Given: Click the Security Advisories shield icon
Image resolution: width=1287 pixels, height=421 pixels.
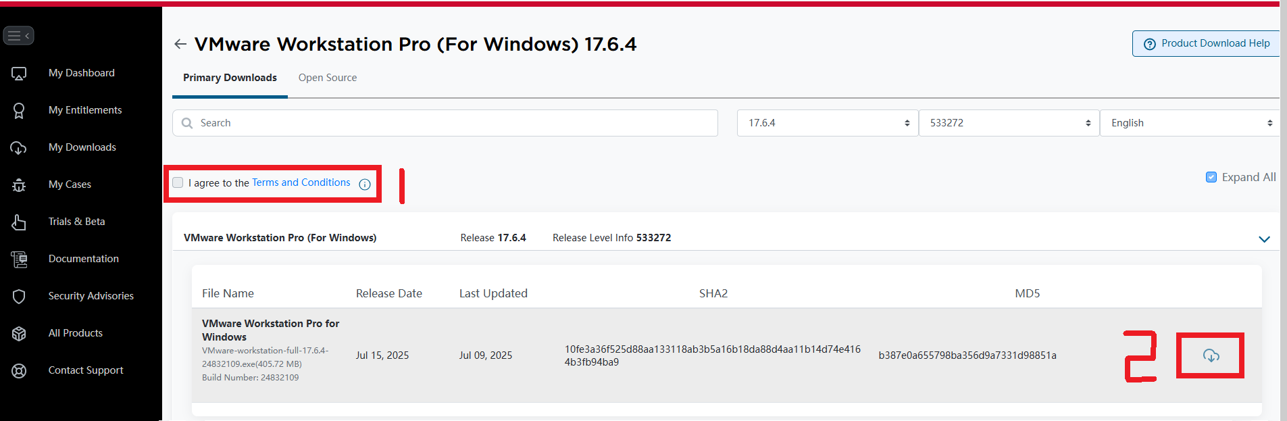Looking at the screenshot, I should coord(19,297).
